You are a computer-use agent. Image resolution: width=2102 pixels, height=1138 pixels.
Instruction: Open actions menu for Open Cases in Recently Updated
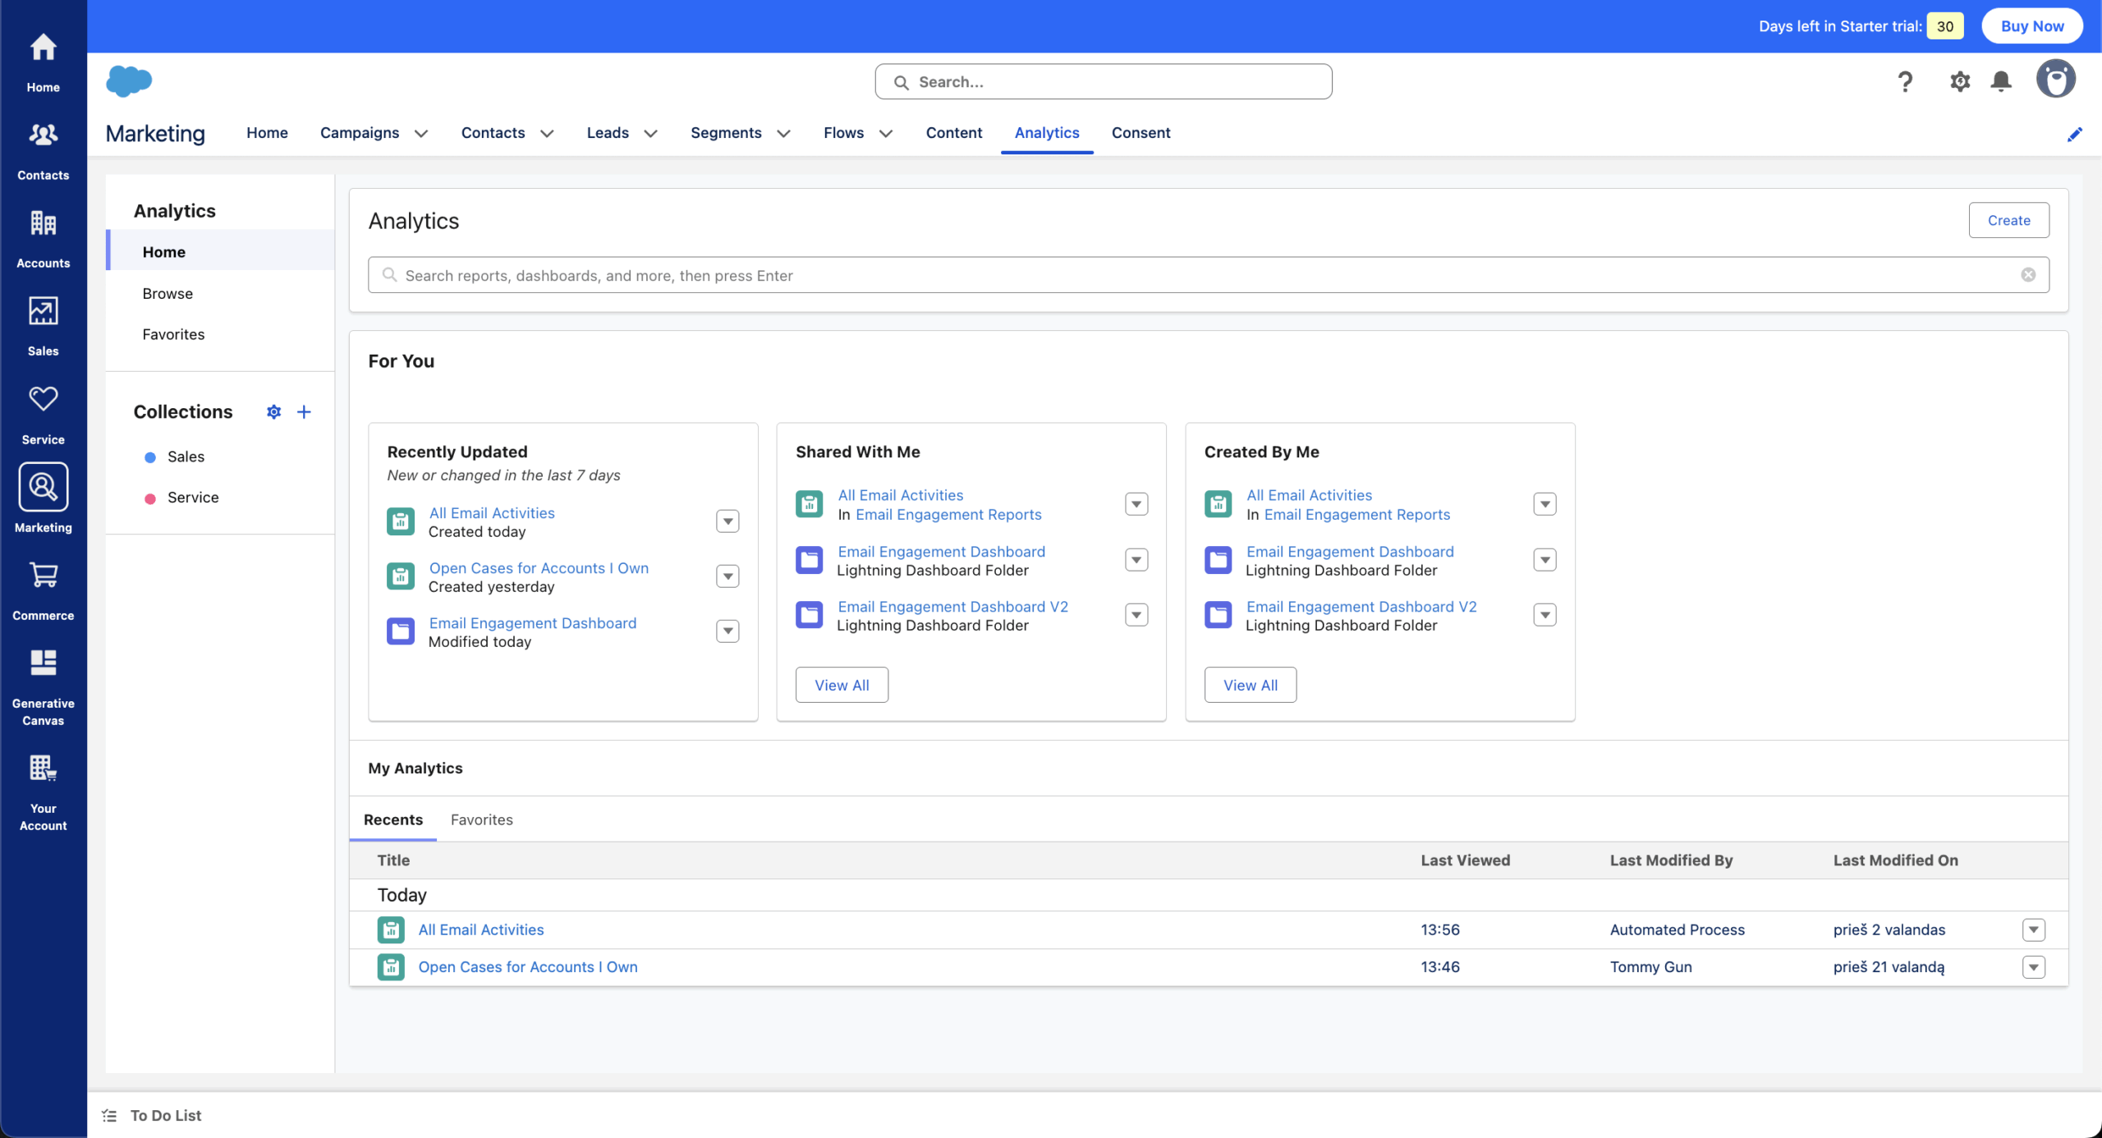tap(727, 576)
